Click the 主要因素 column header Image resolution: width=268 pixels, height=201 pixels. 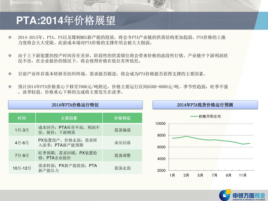pos(69,118)
